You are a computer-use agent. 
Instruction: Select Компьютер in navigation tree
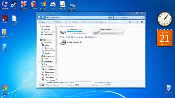point(46,61)
